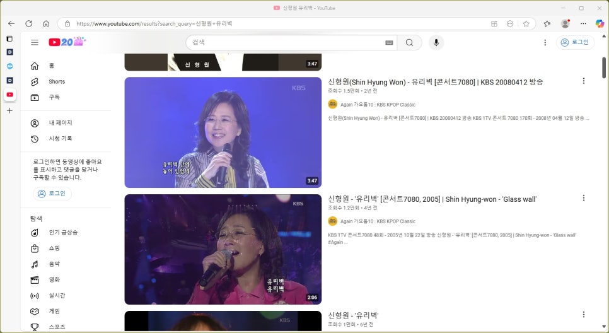Open the favorites list icon
609x333 pixels.
click(x=547, y=24)
